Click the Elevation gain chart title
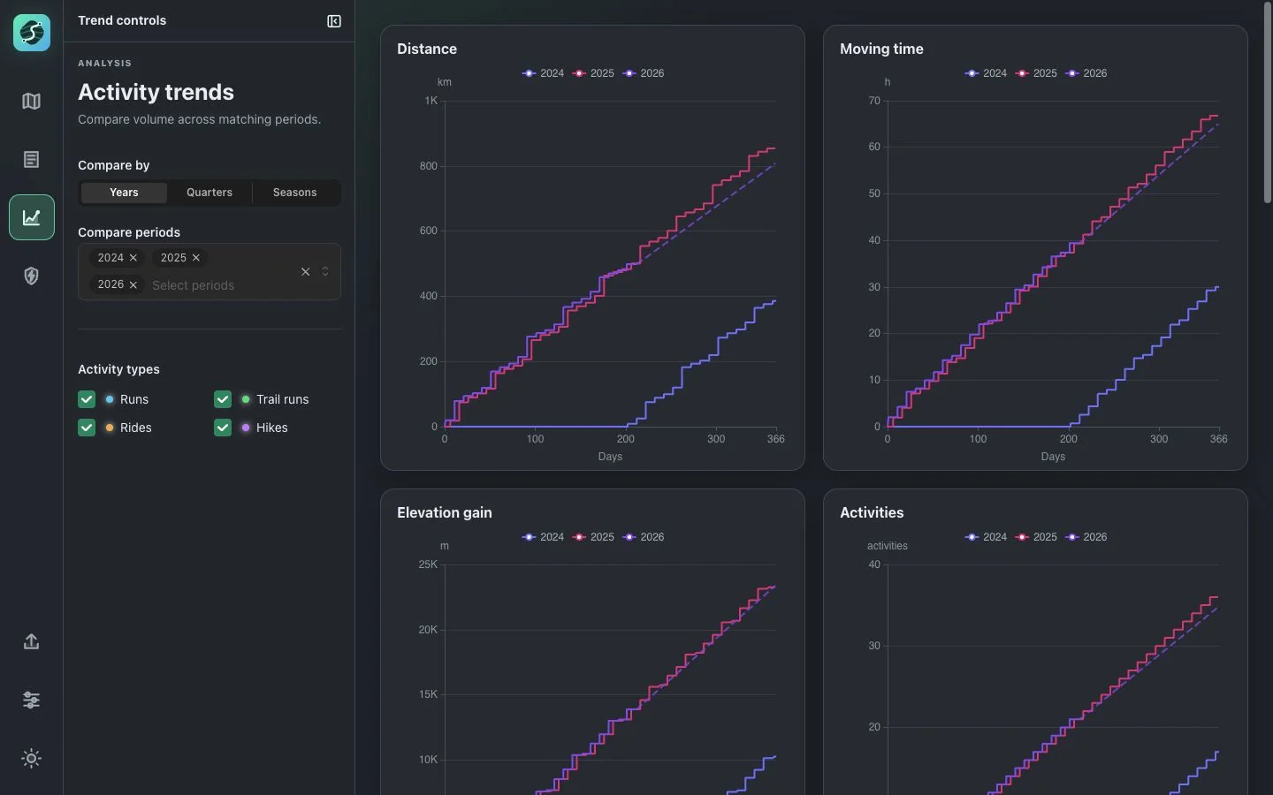The image size is (1273, 795). 445,513
